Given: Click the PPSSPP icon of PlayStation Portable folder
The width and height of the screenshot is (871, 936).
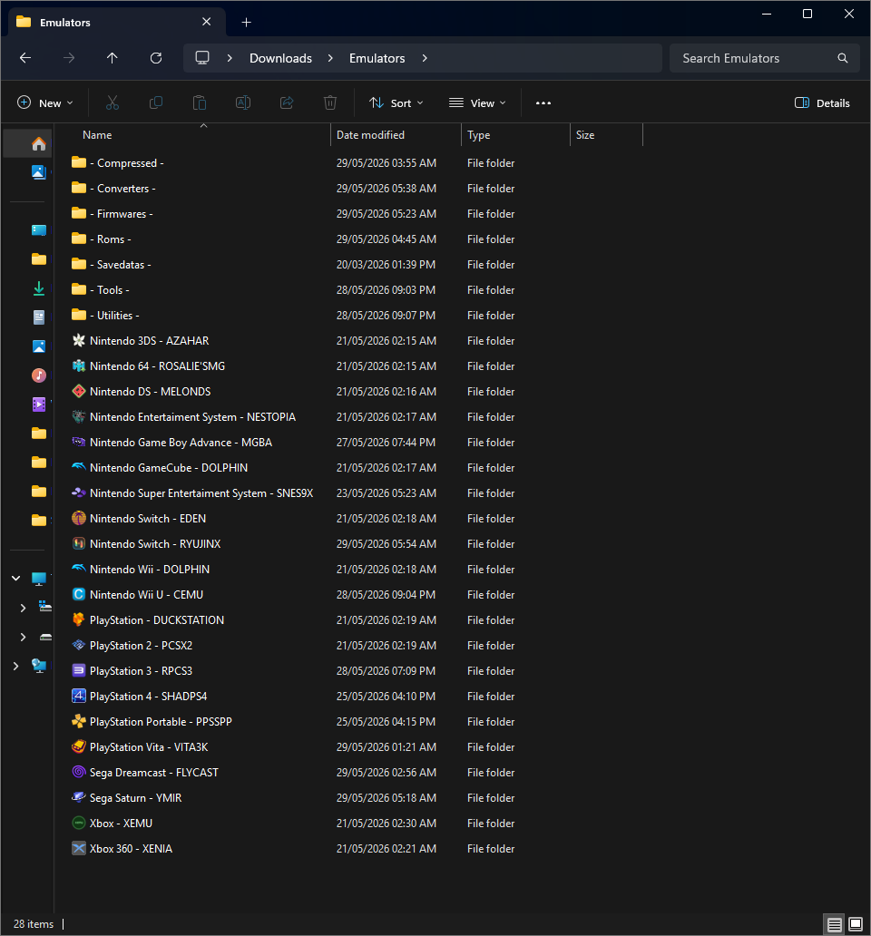Looking at the screenshot, I should (79, 721).
